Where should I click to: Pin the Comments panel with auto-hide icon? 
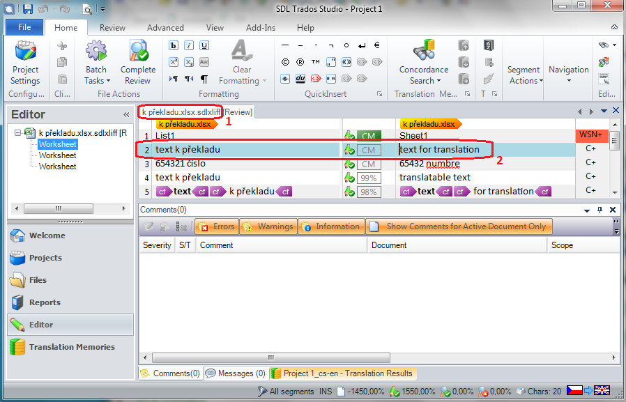click(600, 210)
